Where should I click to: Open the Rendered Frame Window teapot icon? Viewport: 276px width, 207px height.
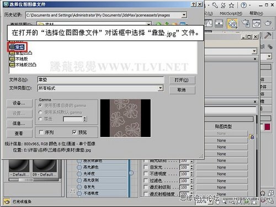pyautogui.click(x=257, y=24)
